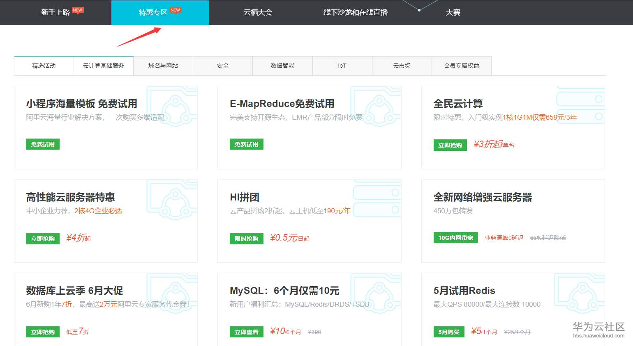Click the 10G内网带宽 green button
Viewport: 633px width, 346px height.
(x=456, y=238)
